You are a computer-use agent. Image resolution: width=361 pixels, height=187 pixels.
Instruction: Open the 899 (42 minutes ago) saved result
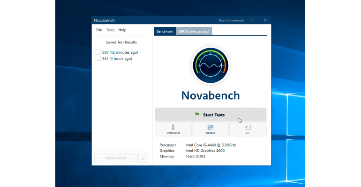coord(120,52)
